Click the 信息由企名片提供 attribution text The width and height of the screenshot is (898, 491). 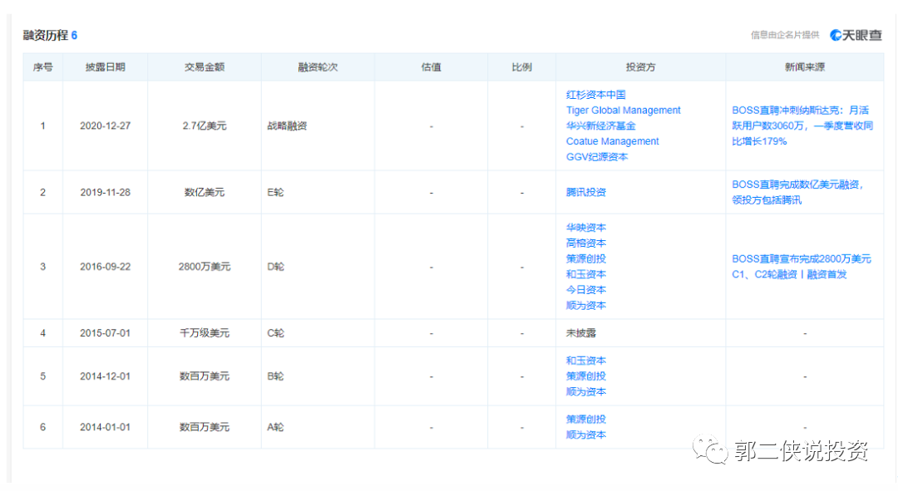[785, 36]
